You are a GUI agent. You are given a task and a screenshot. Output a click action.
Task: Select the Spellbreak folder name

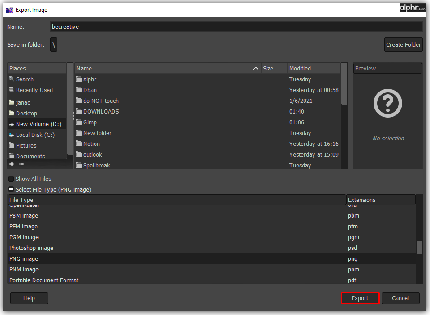97,165
